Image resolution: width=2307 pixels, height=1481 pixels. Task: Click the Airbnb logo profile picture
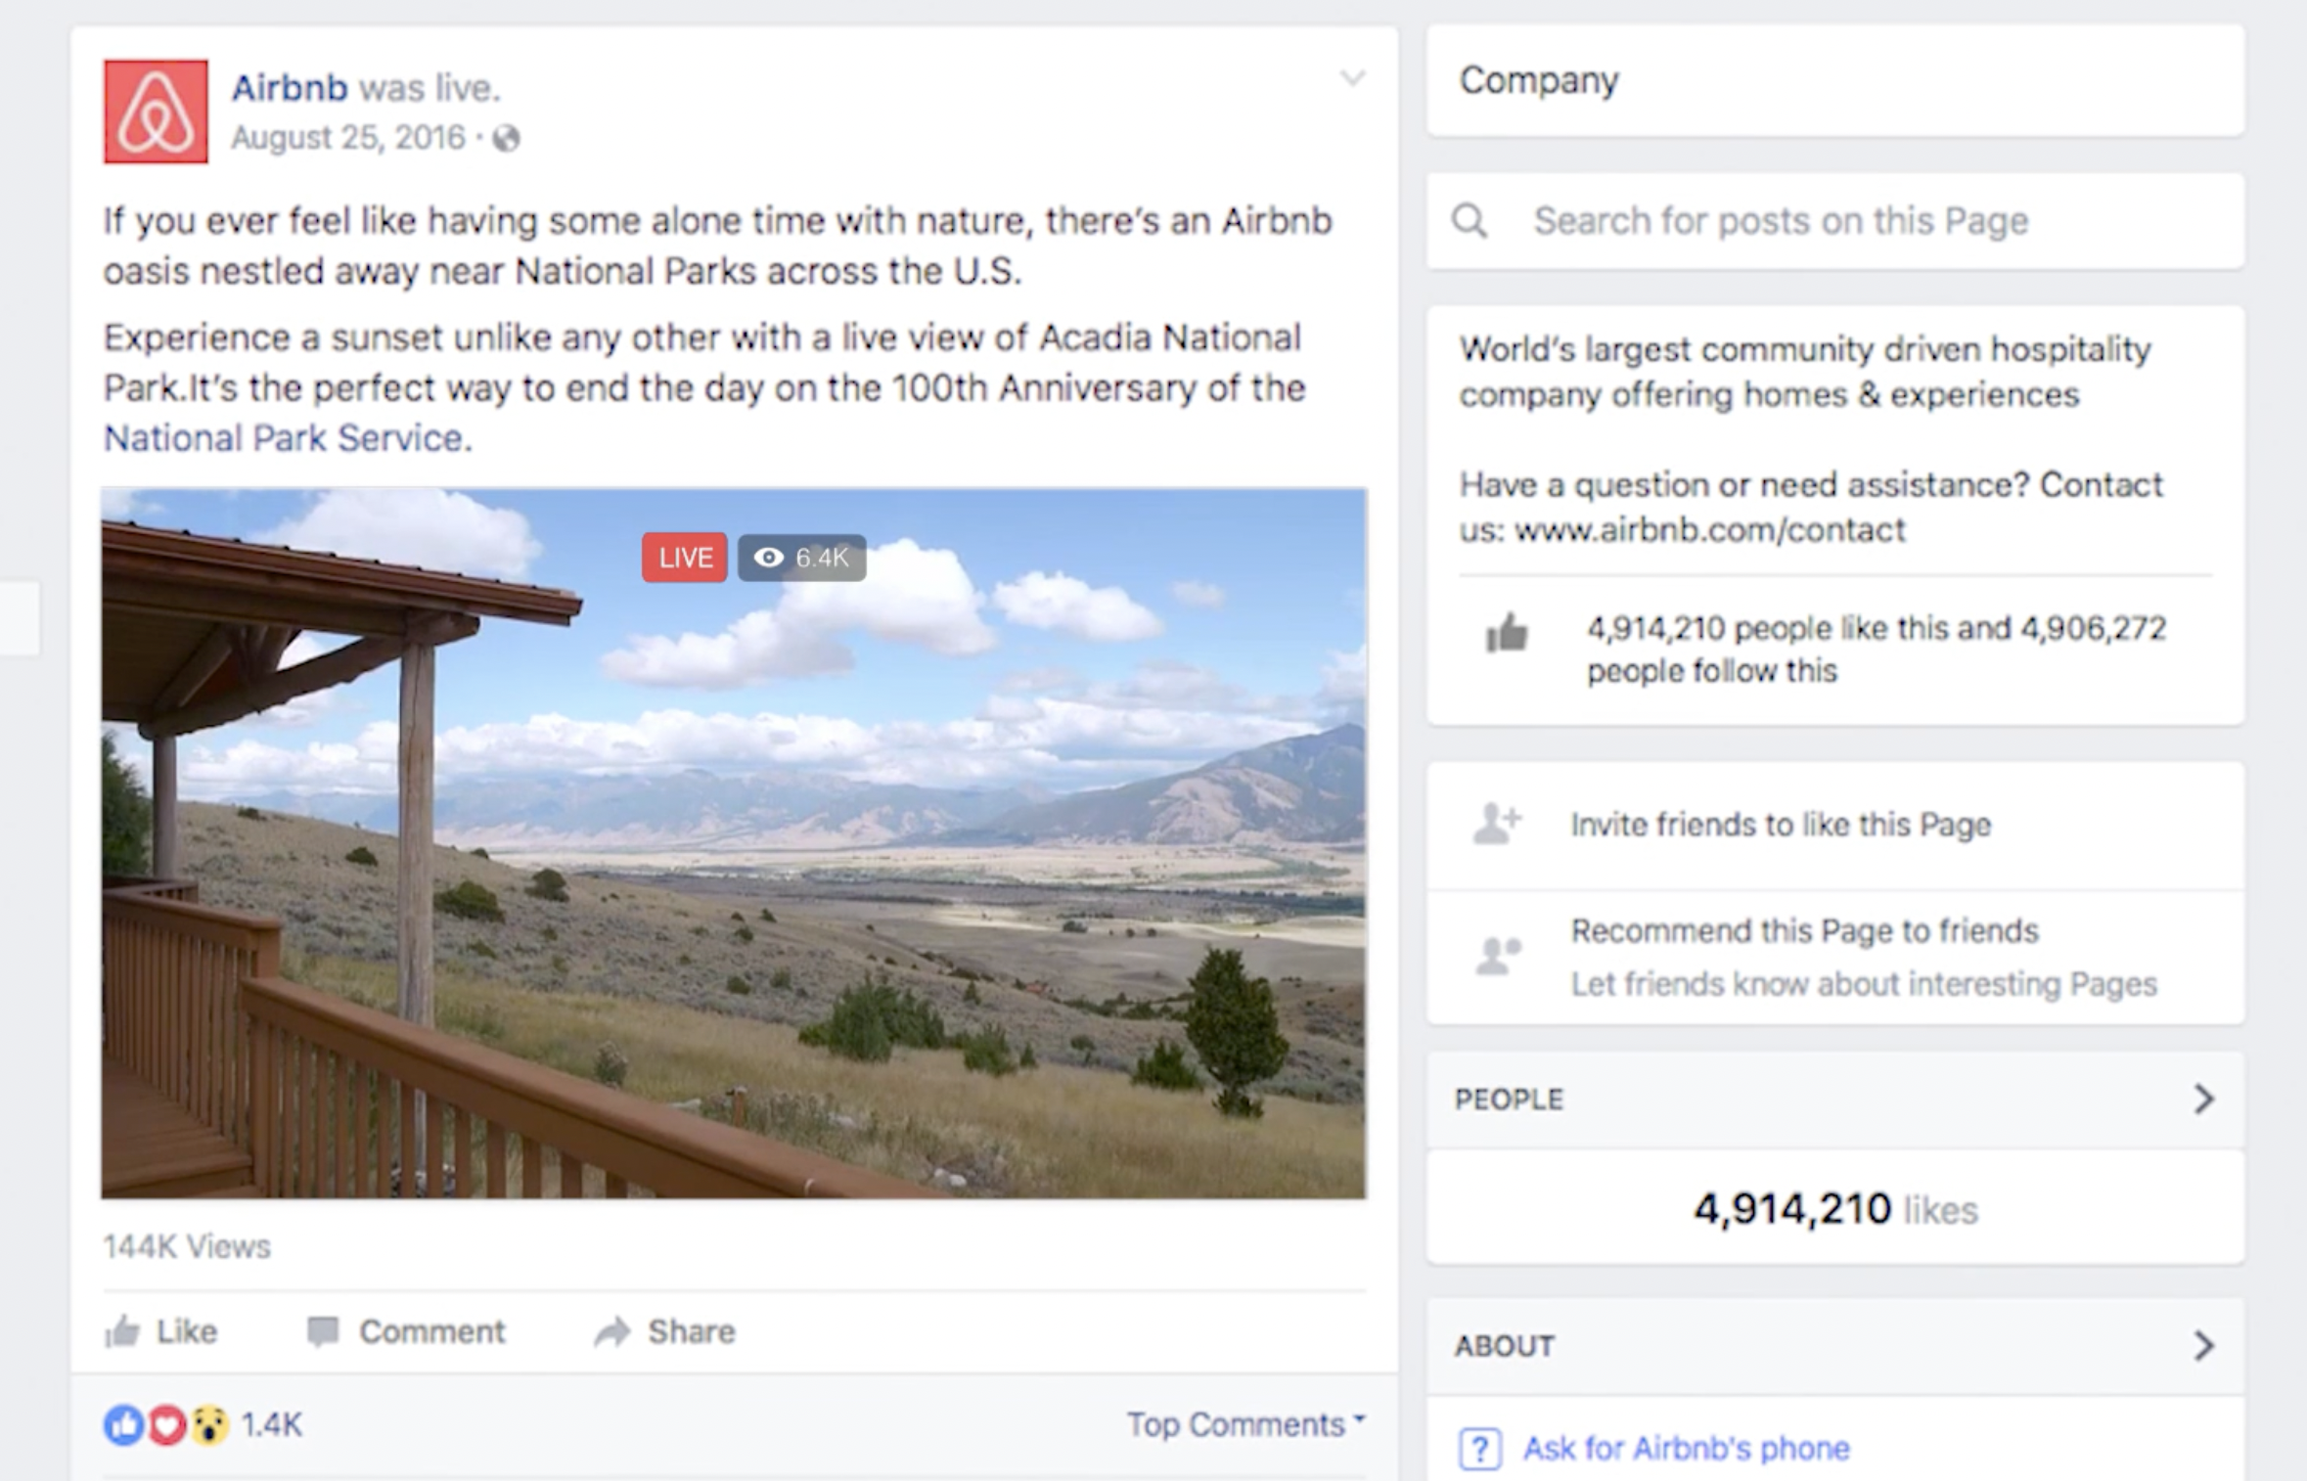pyautogui.click(x=156, y=112)
